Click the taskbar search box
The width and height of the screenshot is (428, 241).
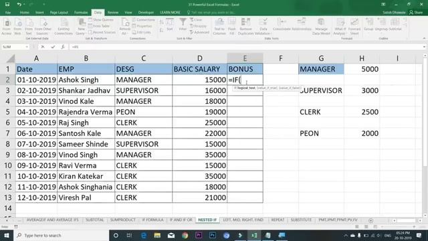[61, 235]
